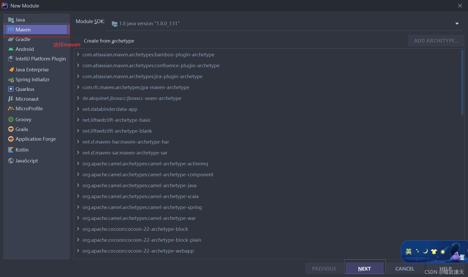Click the IntelliJ logo in title bar
This screenshot has width=468, height=277.
[5, 5]
